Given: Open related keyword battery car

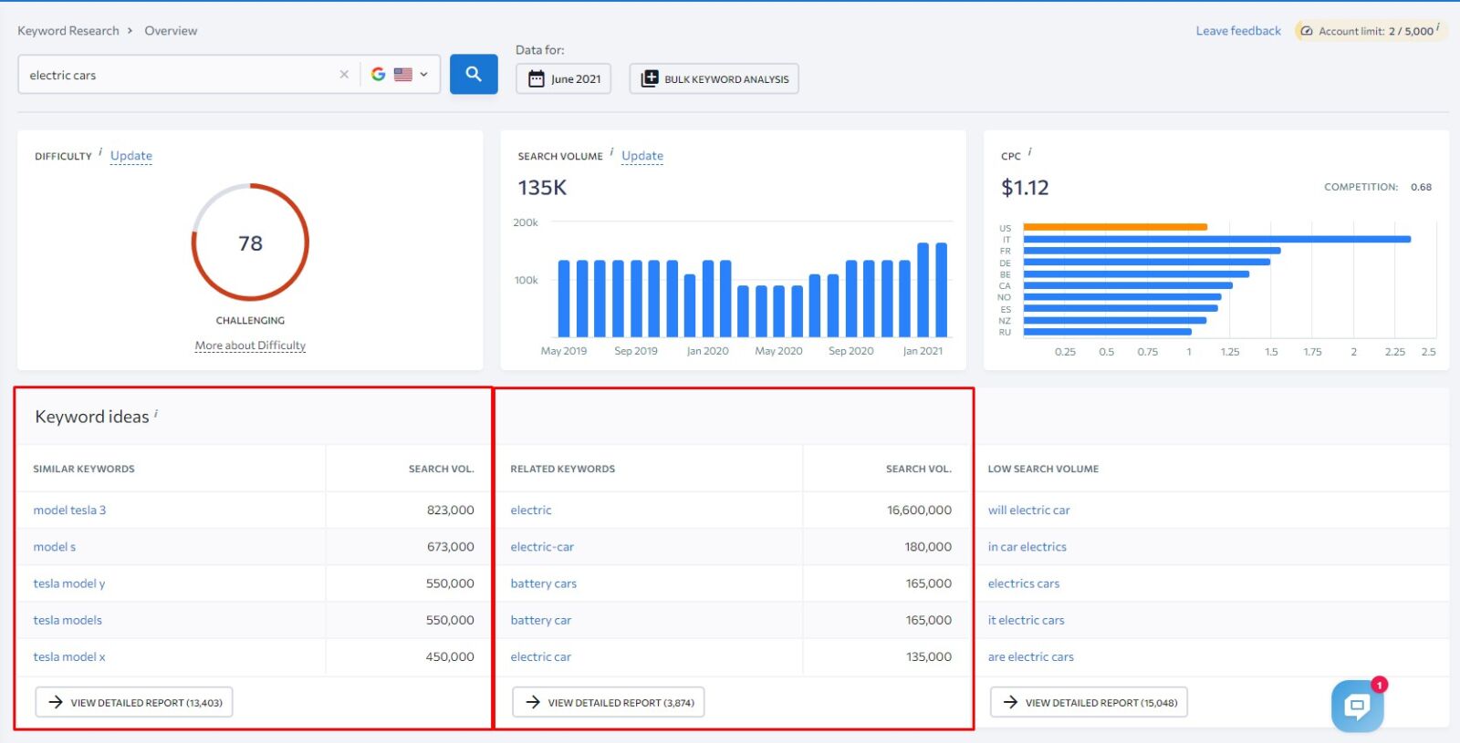Looking at the screenshot, I should tap(541, 620).
